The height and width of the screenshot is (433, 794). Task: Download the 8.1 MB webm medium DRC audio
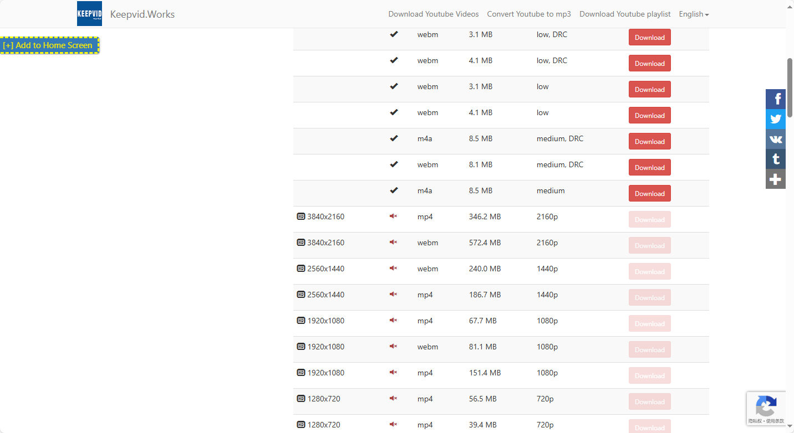[649, 167]
